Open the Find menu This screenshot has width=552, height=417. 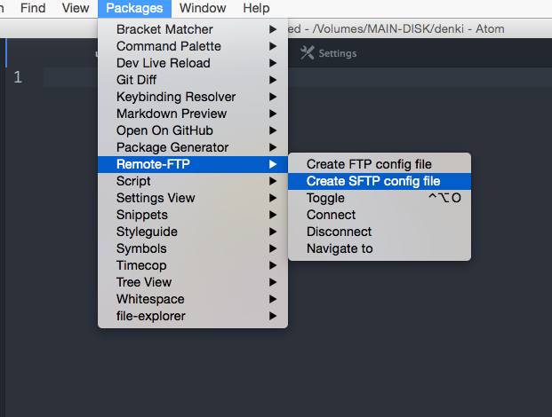[33, 8]
